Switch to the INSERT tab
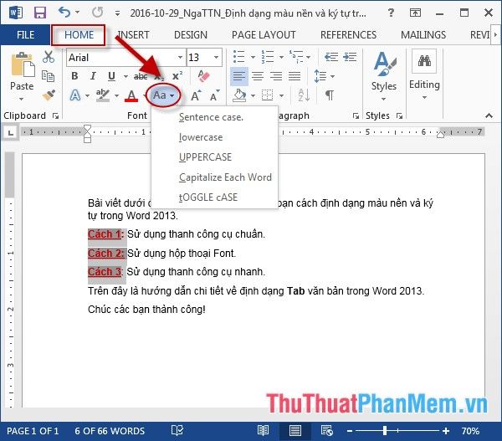 pos(134,34)
